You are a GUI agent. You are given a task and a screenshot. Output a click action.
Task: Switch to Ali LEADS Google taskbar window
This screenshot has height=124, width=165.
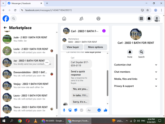[52, 121]
